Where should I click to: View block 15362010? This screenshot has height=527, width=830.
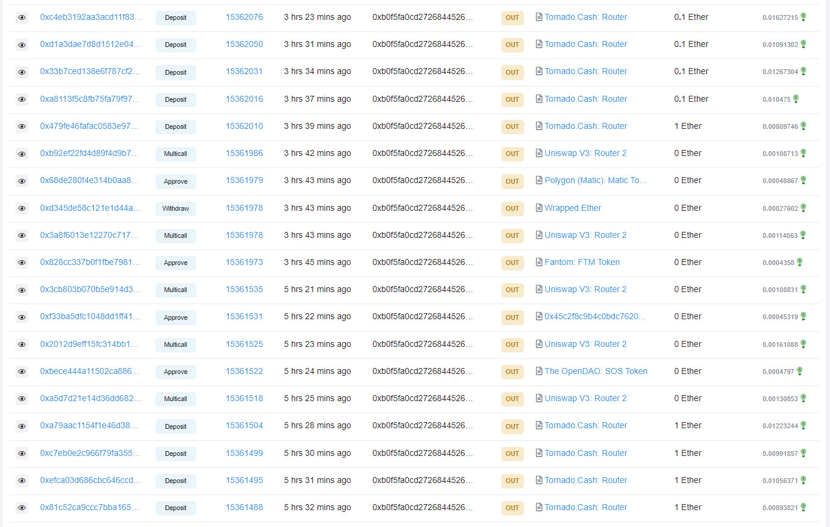[245, 126]
